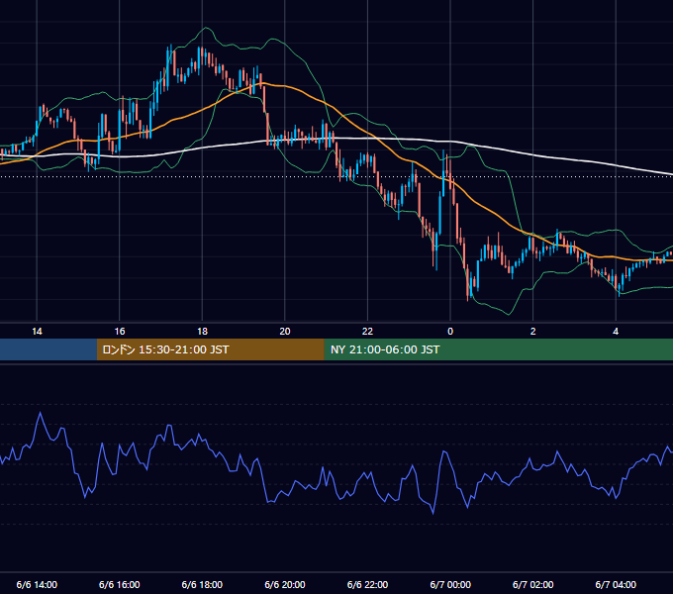Image resolution: width=673 pixels, height=594 pixels.
Task: Click the 2 hour label on price chart axis
Action: [533, 332]
